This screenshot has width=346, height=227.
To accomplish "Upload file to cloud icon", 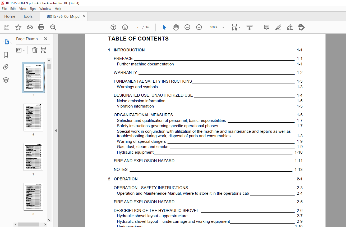I will (x=30, y=27).
